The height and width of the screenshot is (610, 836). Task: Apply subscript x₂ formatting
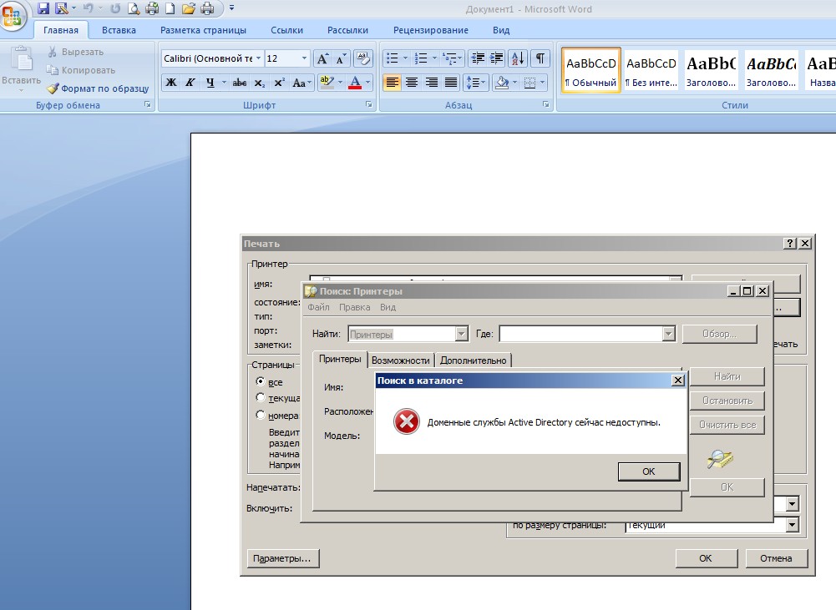[259, 83]
